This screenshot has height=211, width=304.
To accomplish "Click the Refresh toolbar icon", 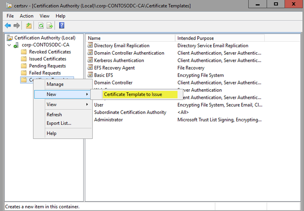I will tap(41, 26).
